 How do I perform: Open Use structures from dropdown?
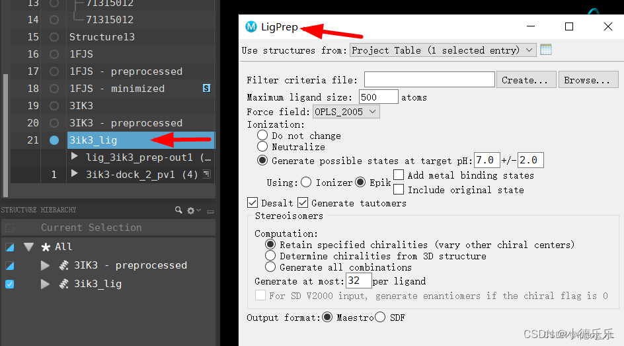pos(442,50)
